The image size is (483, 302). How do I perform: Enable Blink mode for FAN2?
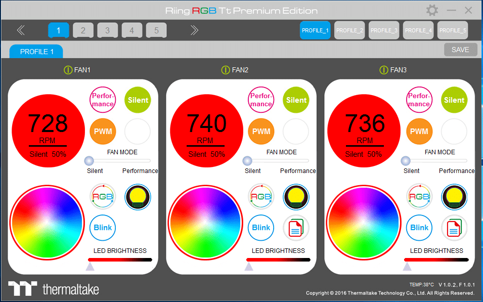(x=261, y=228)
